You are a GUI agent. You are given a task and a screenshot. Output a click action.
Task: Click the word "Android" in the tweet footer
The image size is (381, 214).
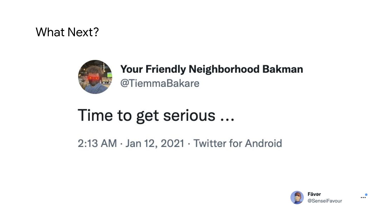pos(263,143)
